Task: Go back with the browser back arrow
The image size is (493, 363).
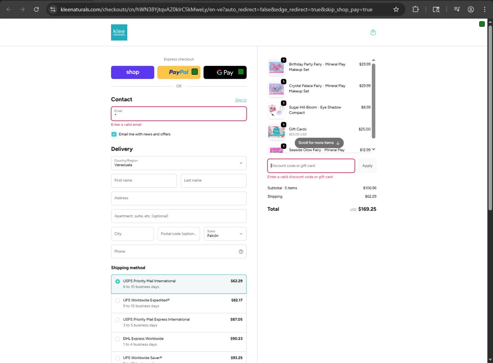Action: [x=9, y=10]
